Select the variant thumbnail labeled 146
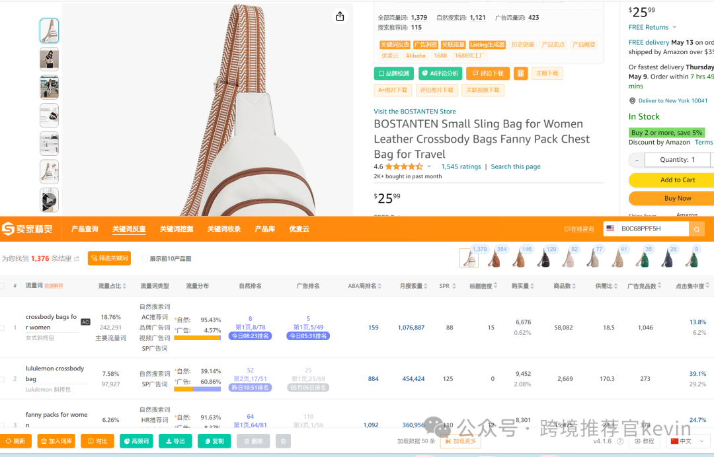The image size is (714, 457). tap(519, 259)
